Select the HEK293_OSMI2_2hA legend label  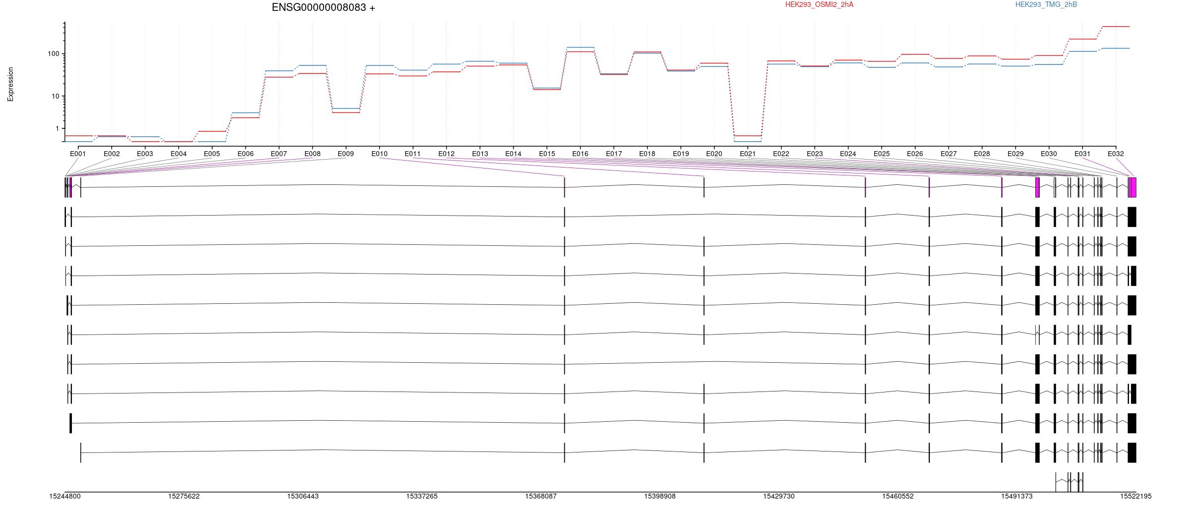coord(819,4)
